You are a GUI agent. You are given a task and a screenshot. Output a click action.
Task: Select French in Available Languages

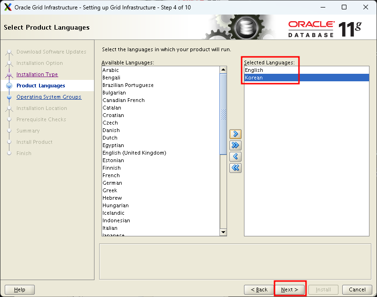(161, 175)
